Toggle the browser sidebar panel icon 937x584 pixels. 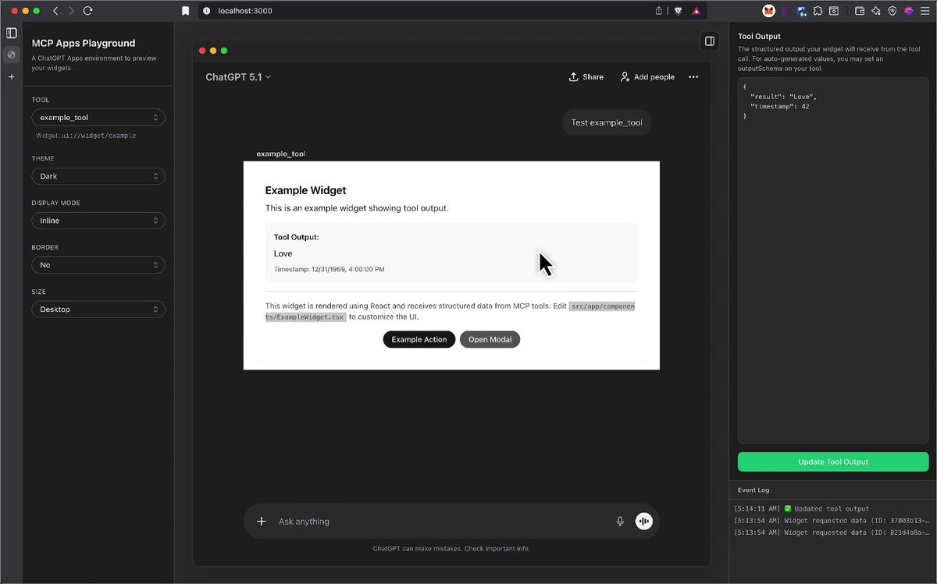click(x=11, y=33)
